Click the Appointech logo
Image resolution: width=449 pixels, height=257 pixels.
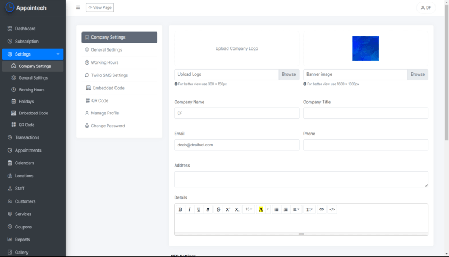pyautogui.click(x=26, y=8)
